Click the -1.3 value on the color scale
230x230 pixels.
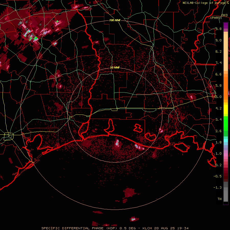(218, 188)
